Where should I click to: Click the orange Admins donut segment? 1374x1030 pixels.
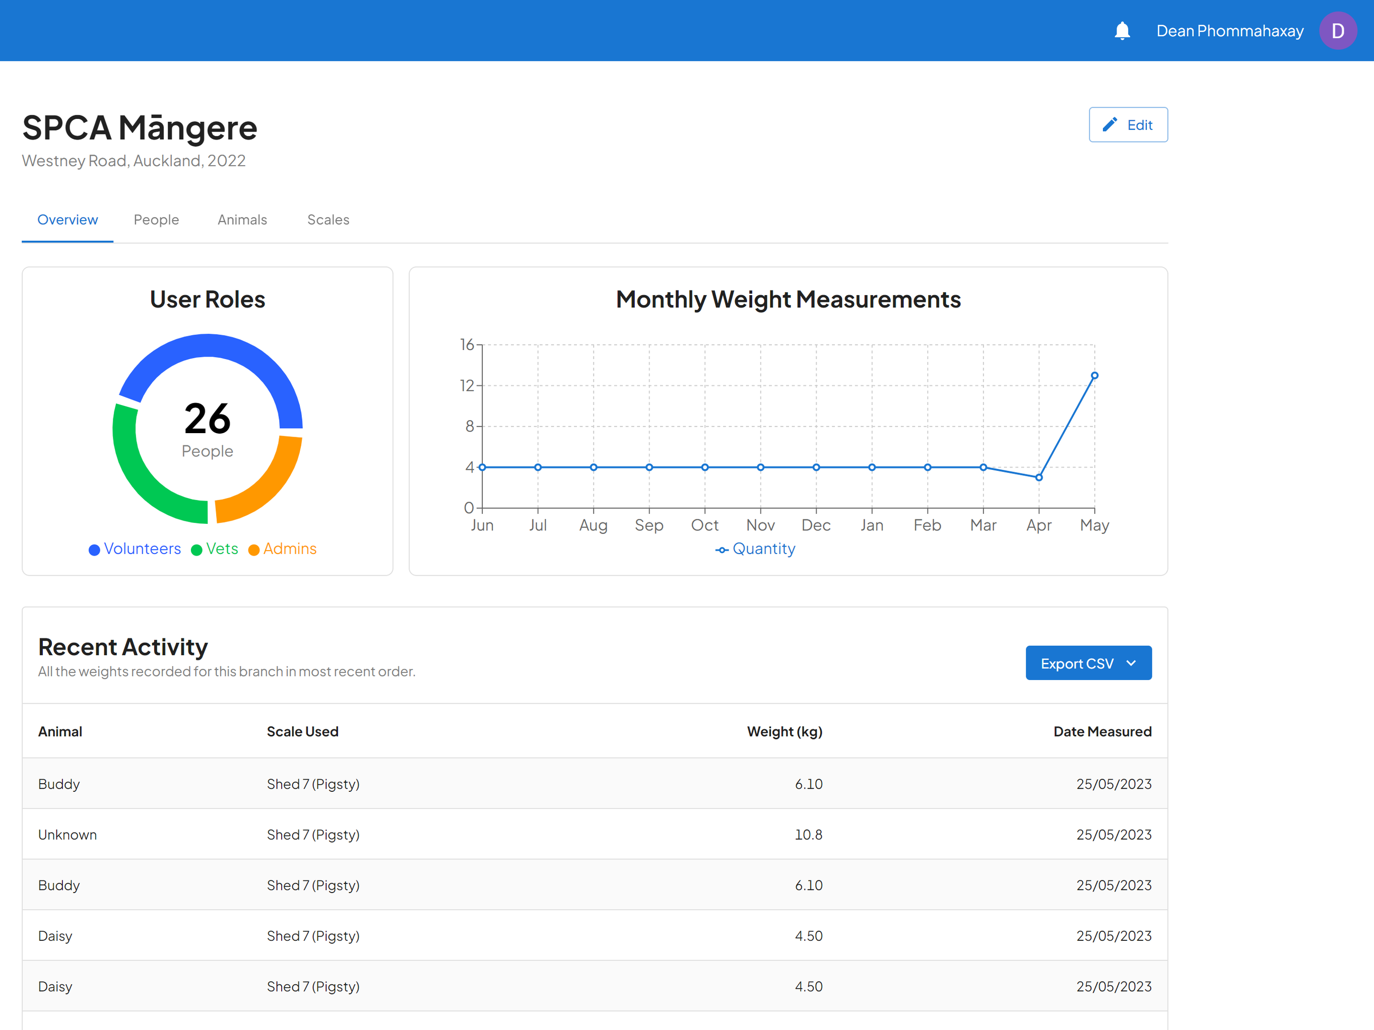272,486
